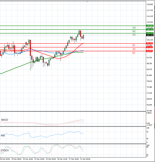The width and height of the screenshot is (155, 162).
Task: Click the STOCH indicator label
Action: (5, 150)
